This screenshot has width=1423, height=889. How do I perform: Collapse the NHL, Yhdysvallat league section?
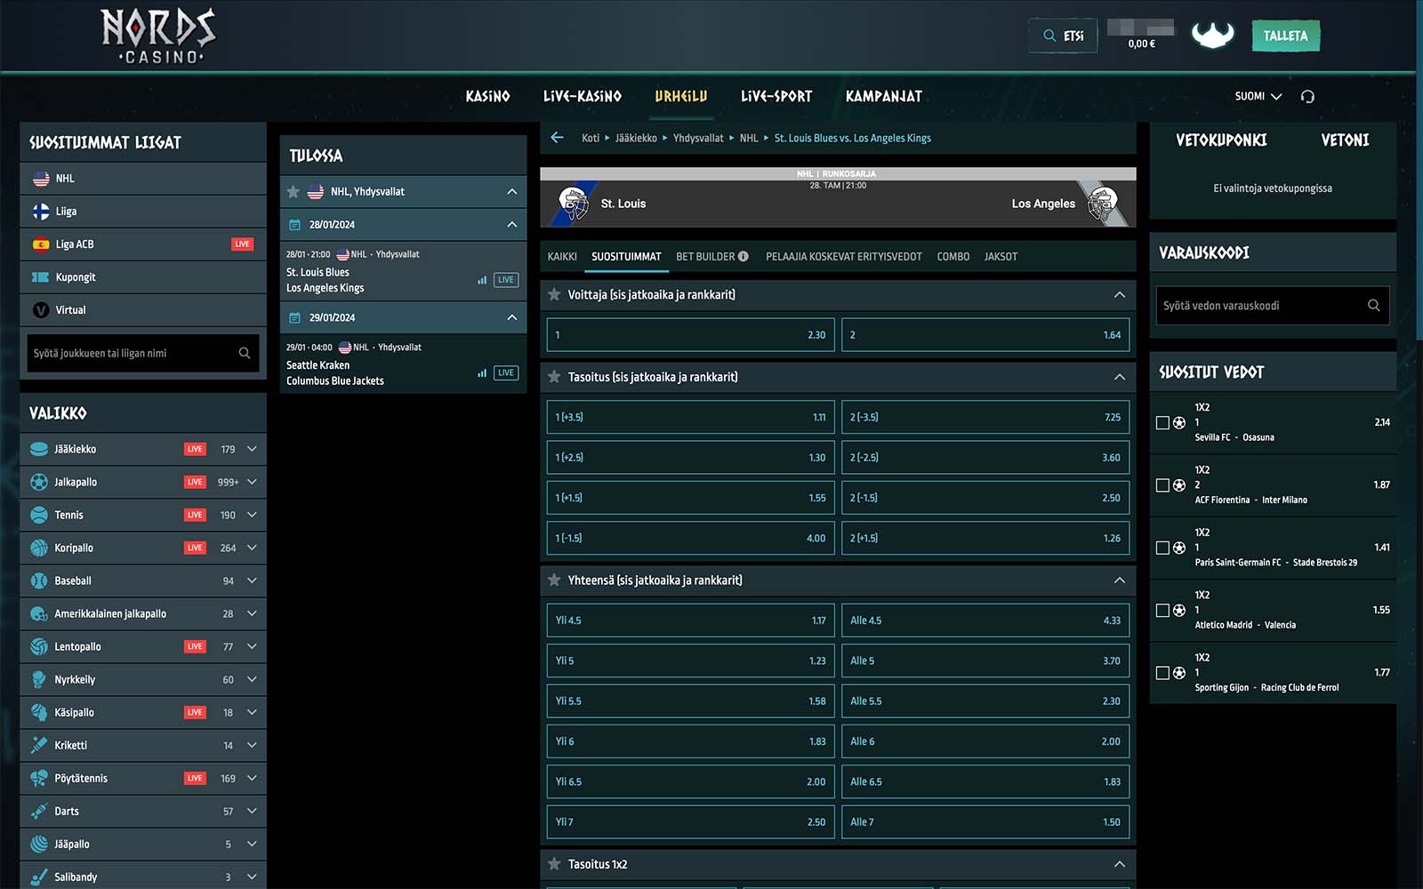pyautogui.click(x=512, y=192)
